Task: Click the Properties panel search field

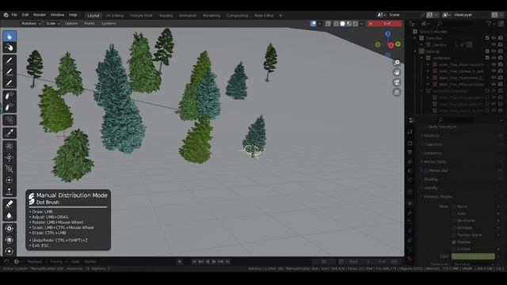Action: point(456,120)
